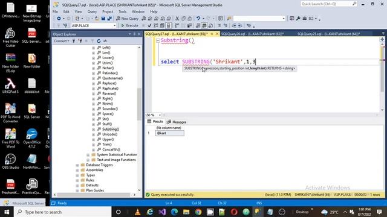Viewport: 387px width, 217px height.
Task: Click the Comment out selected lines icon
Action: coord(219,25)
